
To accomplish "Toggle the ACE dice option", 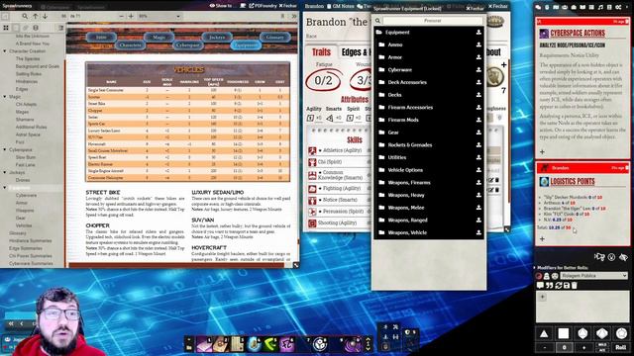I will (x=601, y=349).
